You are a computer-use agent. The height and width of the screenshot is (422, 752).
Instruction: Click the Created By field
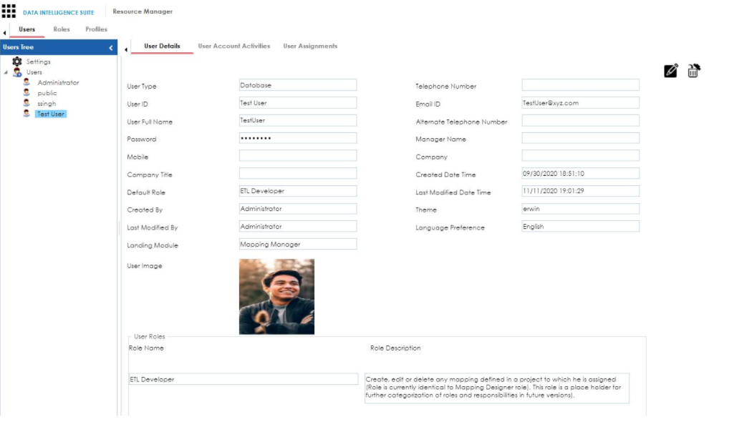(298, 209)
